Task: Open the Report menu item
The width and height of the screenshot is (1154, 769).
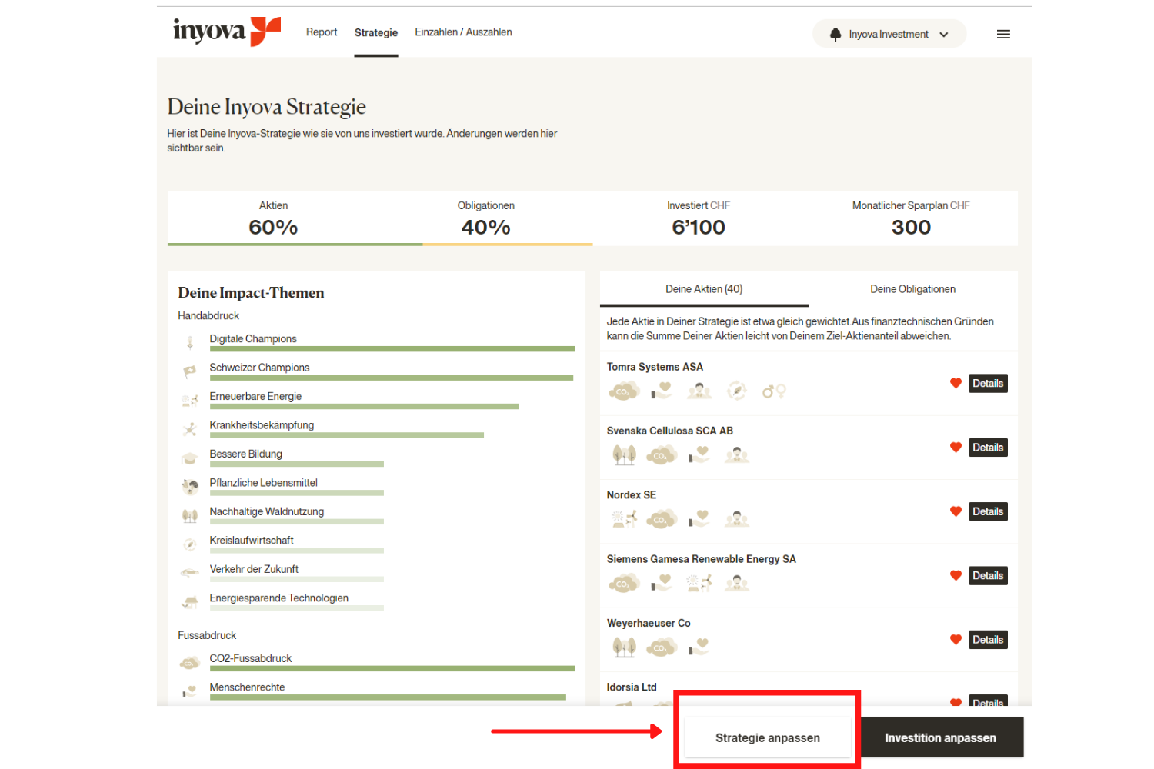Action: tap(322, 32)
